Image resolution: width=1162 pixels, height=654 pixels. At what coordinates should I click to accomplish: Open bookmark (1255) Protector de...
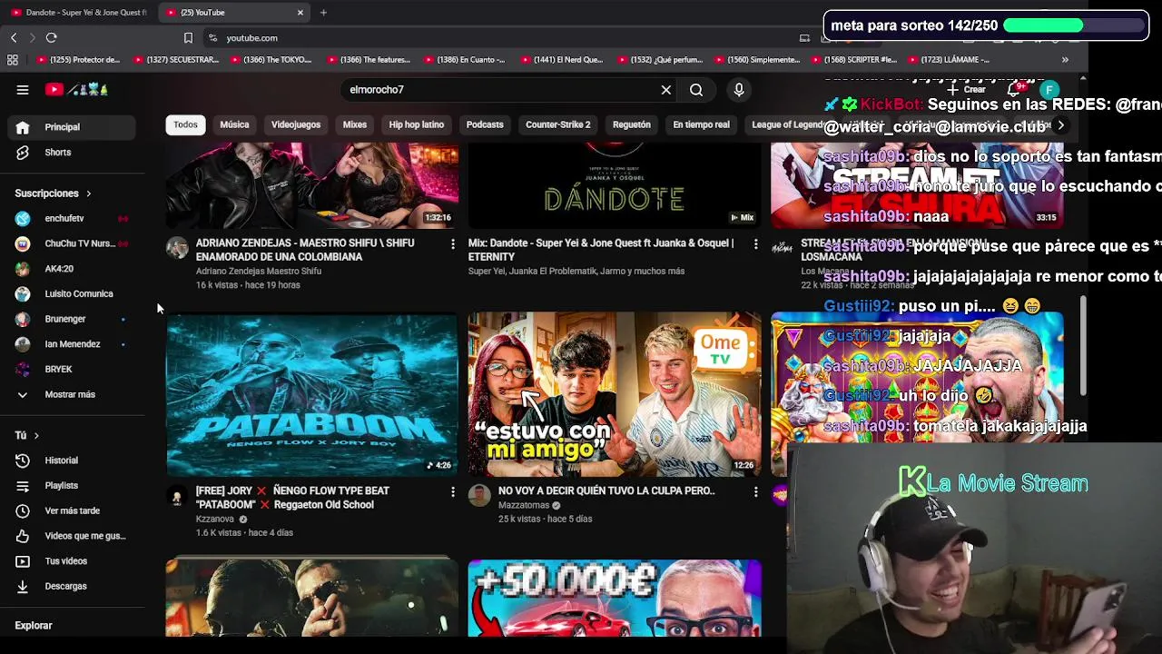[x=78, y=60]
